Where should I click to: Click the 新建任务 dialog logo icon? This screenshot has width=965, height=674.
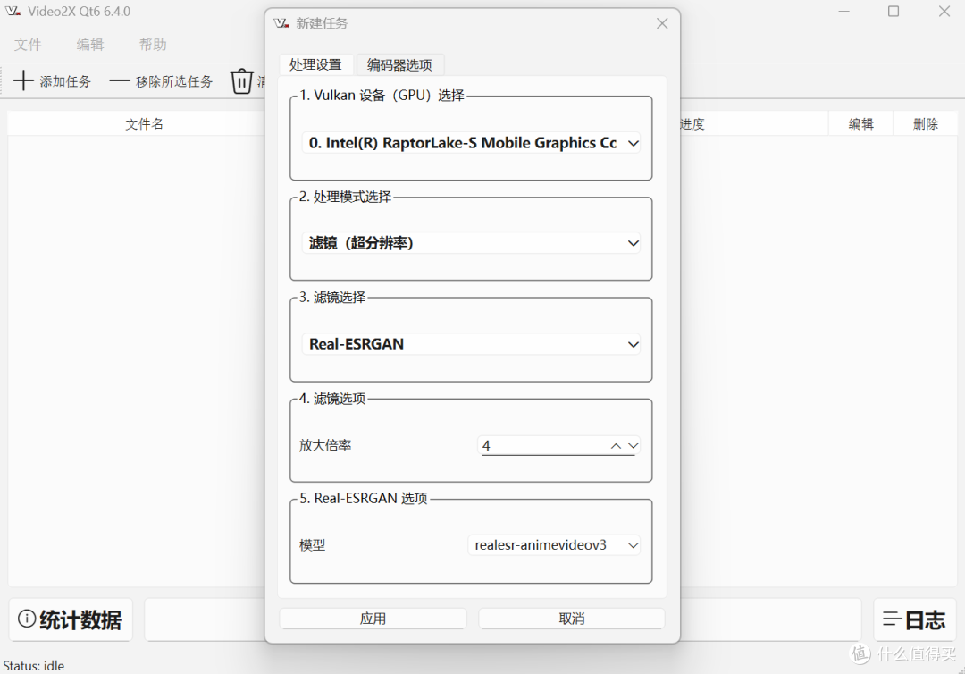(x=281, y=23)
